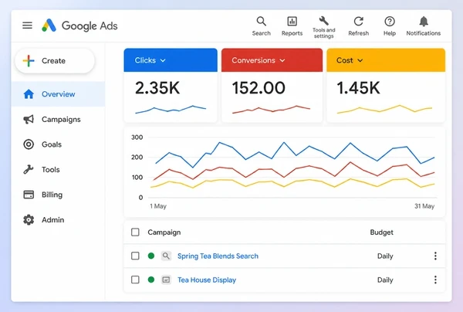
Task: Click green status dot for Tea House Display
Action: click(x=151, y=280)
